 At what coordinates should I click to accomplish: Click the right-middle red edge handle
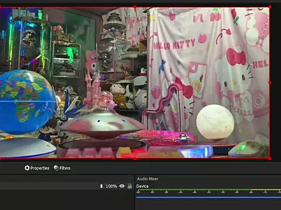[270, 83]
